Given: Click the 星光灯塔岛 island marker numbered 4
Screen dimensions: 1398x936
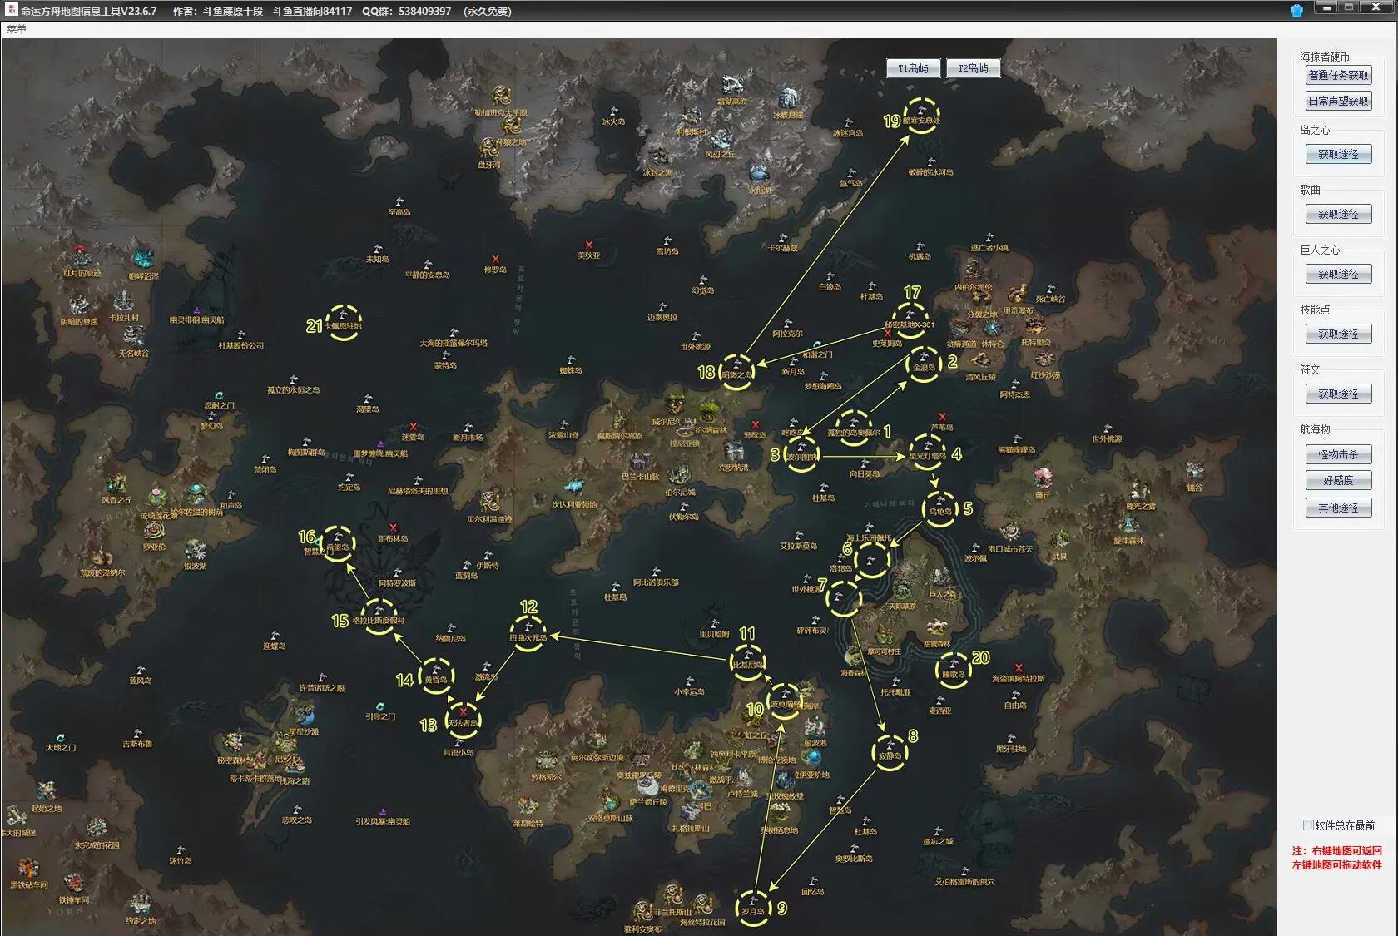Looking at the screenshot, I should click(x=927, y=452).
